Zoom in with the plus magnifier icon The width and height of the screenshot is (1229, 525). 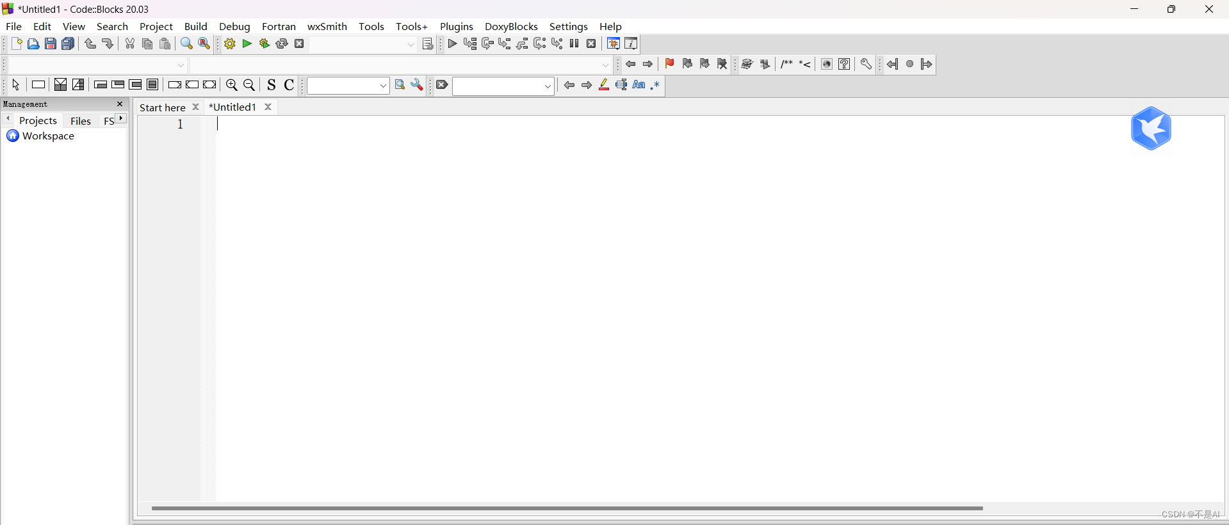pyautogui.click(x=232, y=86)
